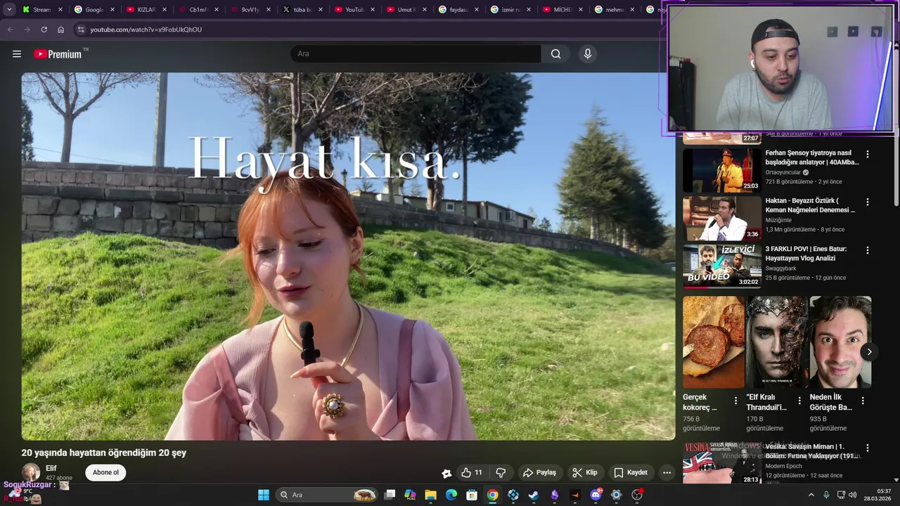
Task: Open options for Elf Kralı short
Action: click(x=799, y=401)
